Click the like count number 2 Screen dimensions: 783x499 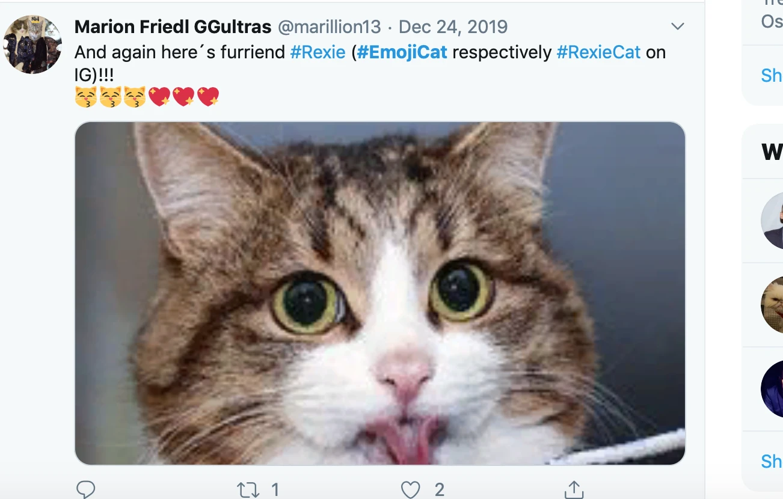coord(440,489)
